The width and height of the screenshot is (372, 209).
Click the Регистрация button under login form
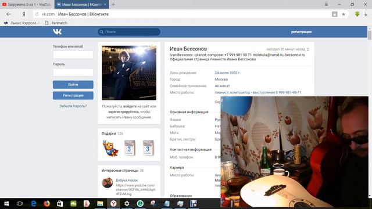point(73,95)
